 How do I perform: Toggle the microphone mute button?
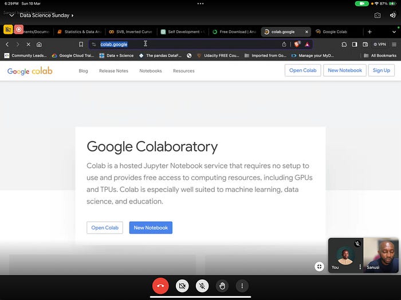[202, 286]
